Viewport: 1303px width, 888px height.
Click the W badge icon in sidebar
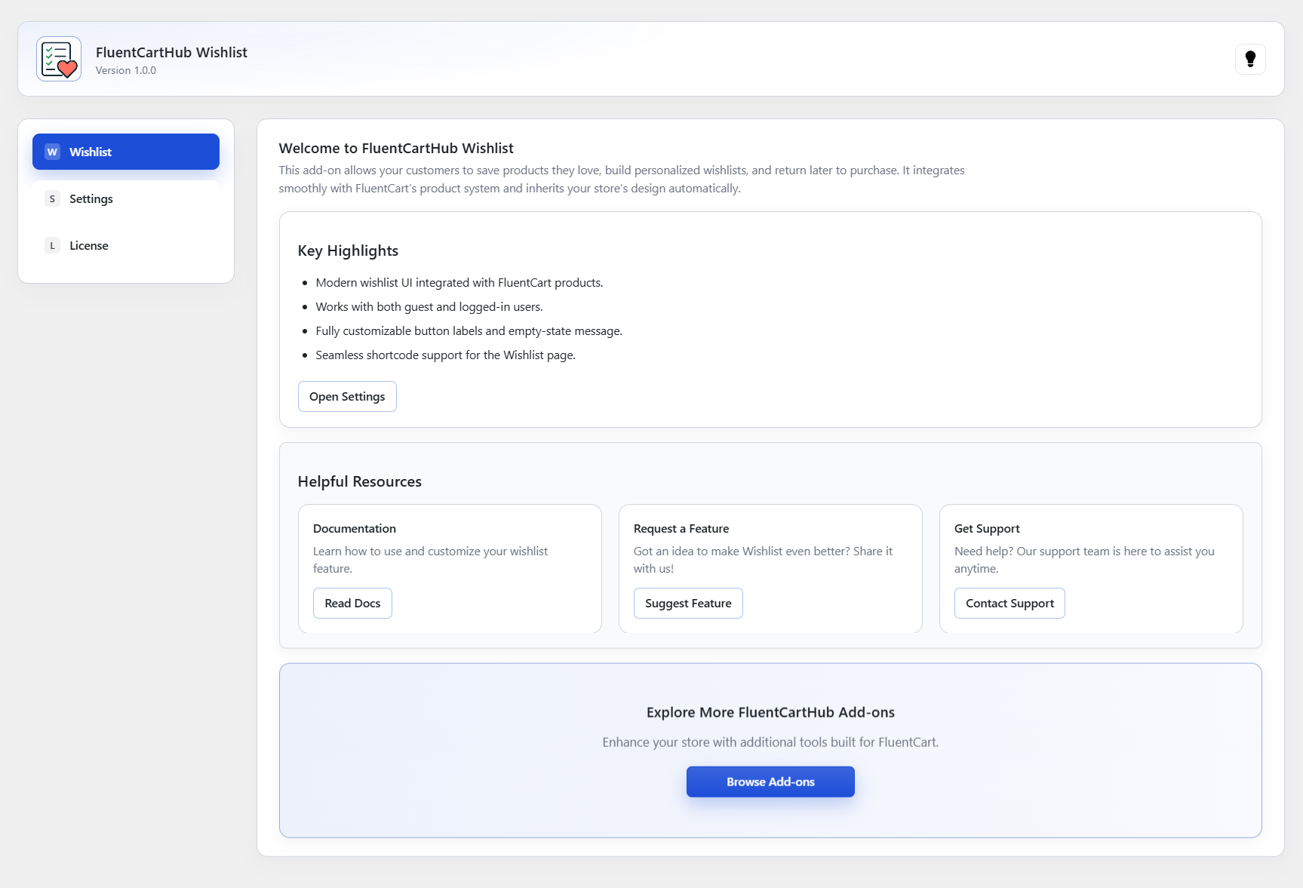pyautogui.click(x=52, y=152)
